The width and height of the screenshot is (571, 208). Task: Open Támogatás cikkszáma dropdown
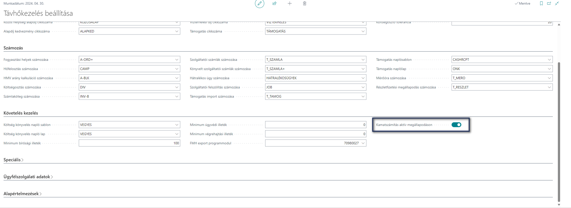[x=363, y=31]
